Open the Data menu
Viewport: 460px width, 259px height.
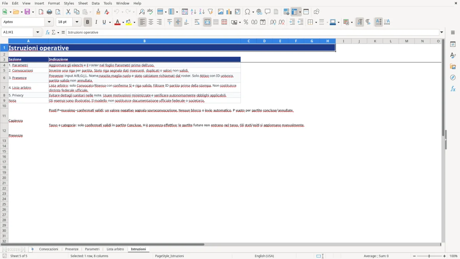tap(95, 3)
